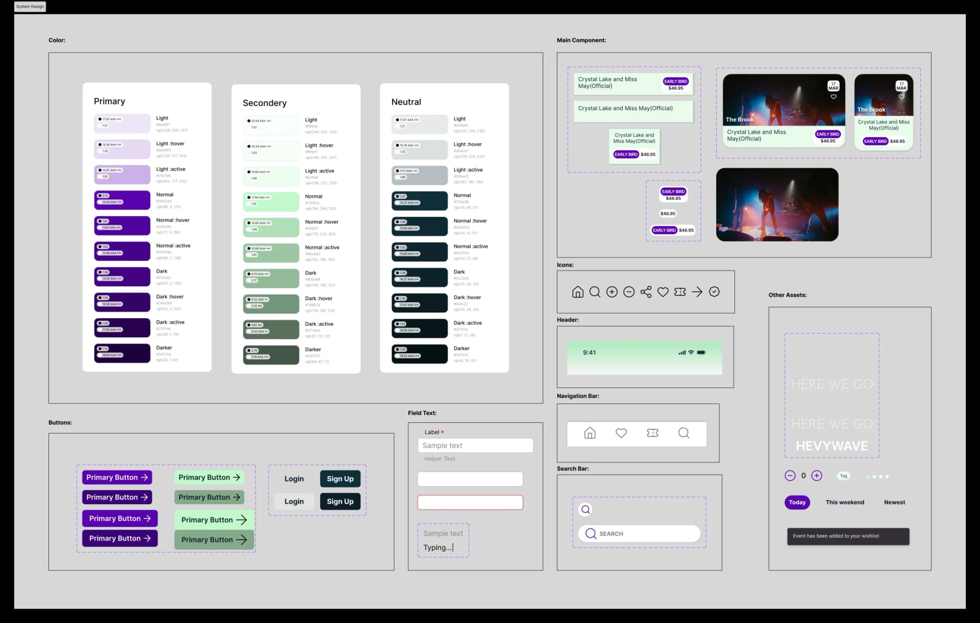Pick the Secondery Normal swatch
Image resolution: width=980 pixels, height=623 pixels.
271,202
